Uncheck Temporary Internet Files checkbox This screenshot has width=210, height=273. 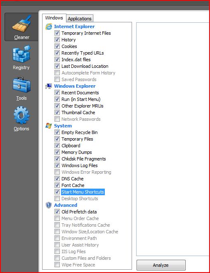(x=57, y=33)
